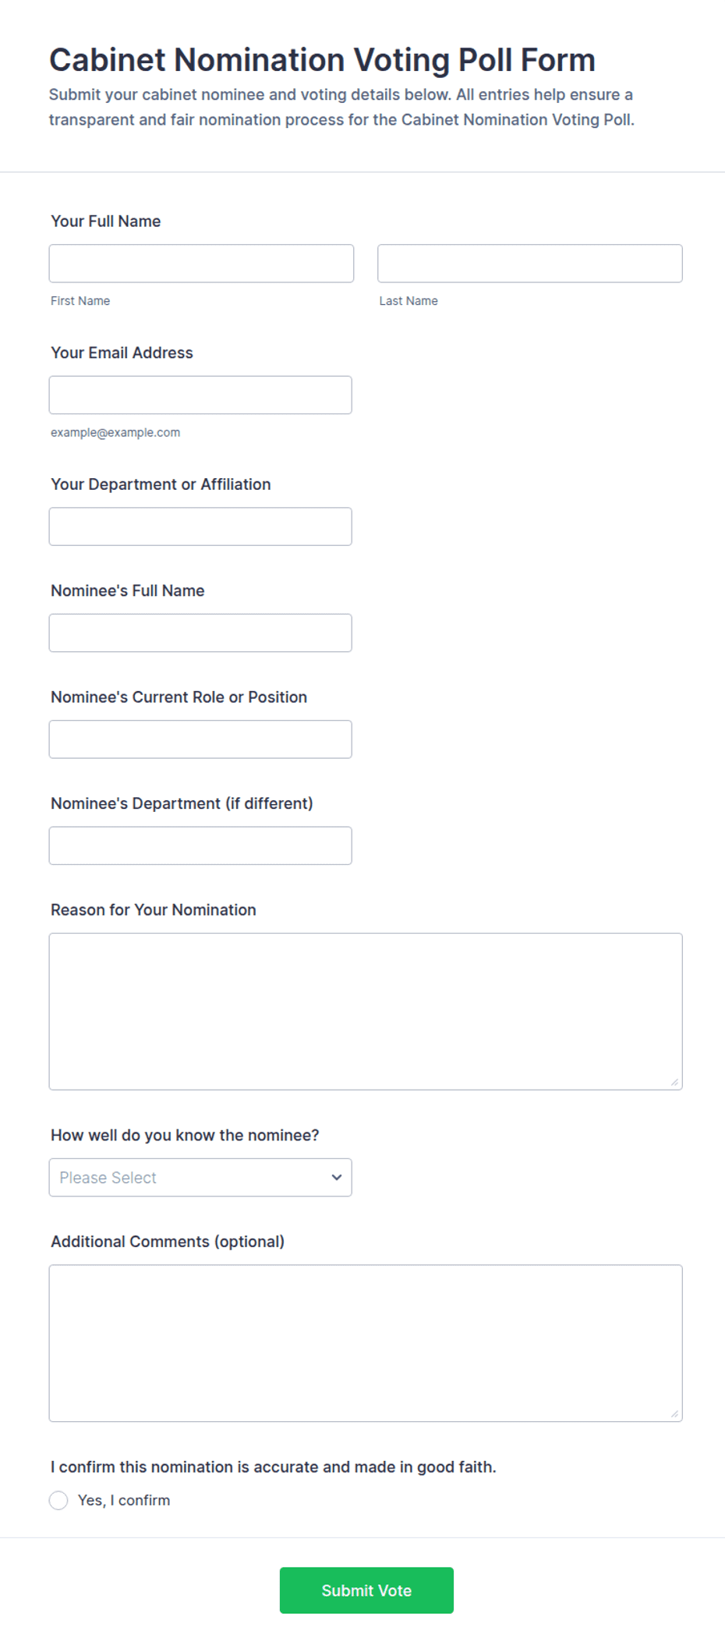Click the Reason for Your Nomination textarea
The image size is (725, 1652).
click(366, 1012)
